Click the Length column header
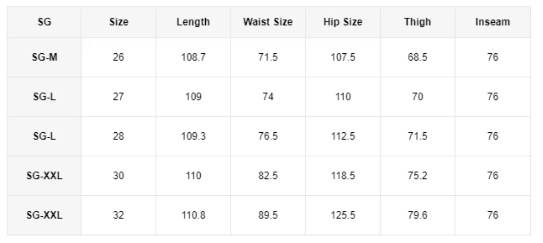The height and width of the screenshot is (243, 543). [x=193, y=22]
